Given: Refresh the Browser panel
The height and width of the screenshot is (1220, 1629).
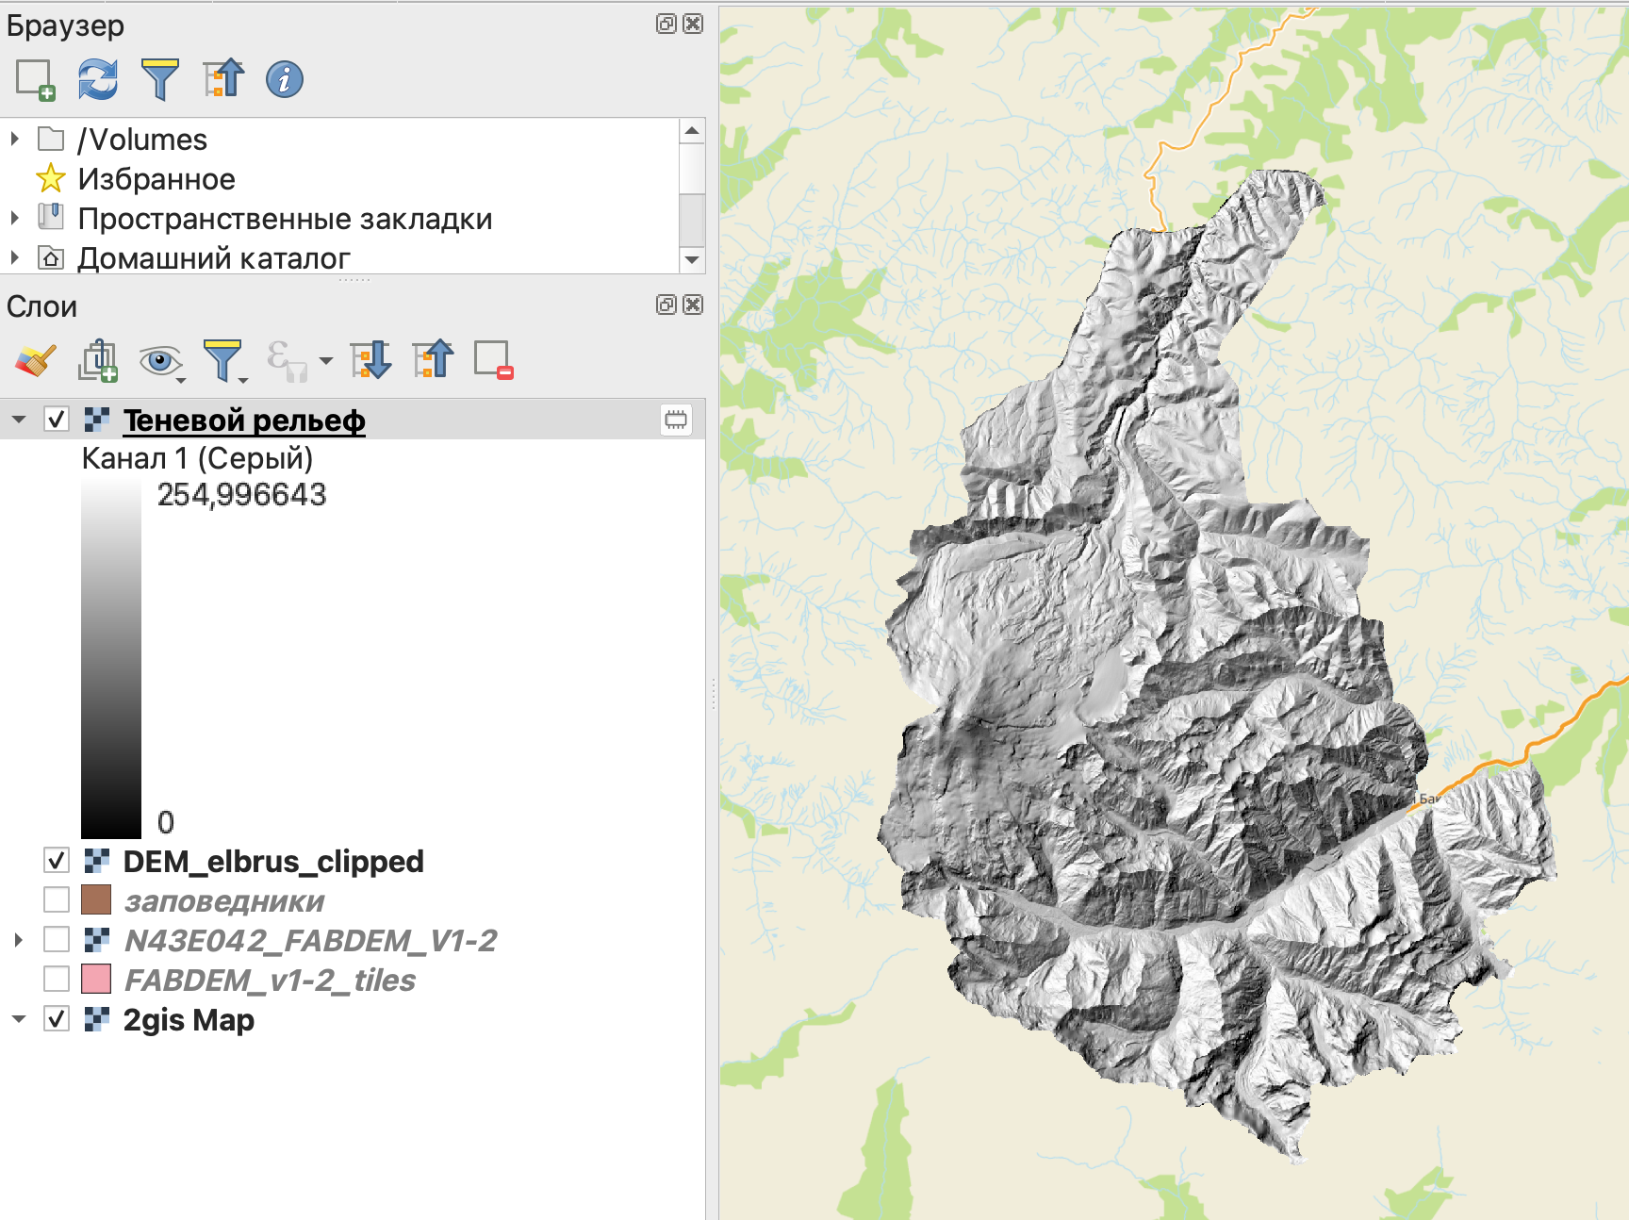Looking at the screenshot, I should (x=98, y=79).
